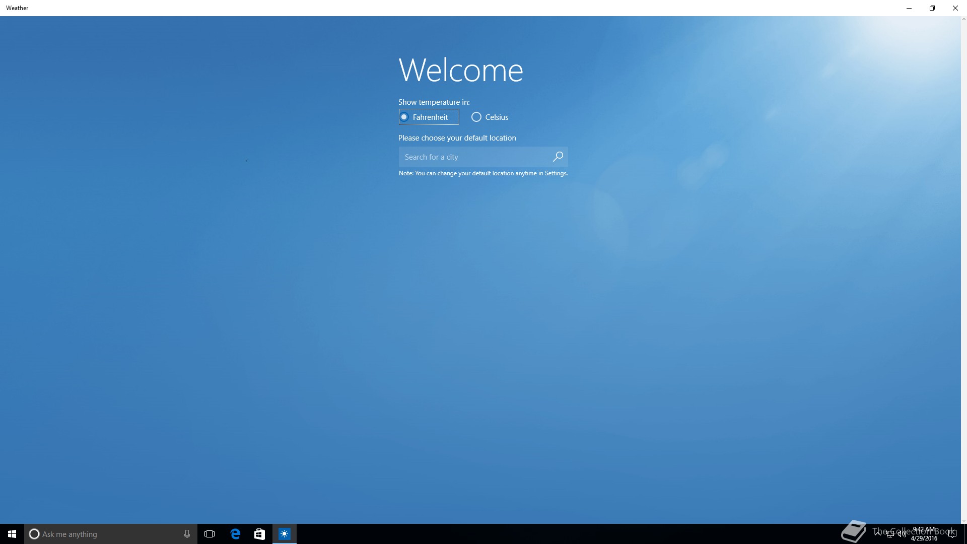Open Task View from taskbar
This screenshot has width=967, height=544.
point(210,534)
